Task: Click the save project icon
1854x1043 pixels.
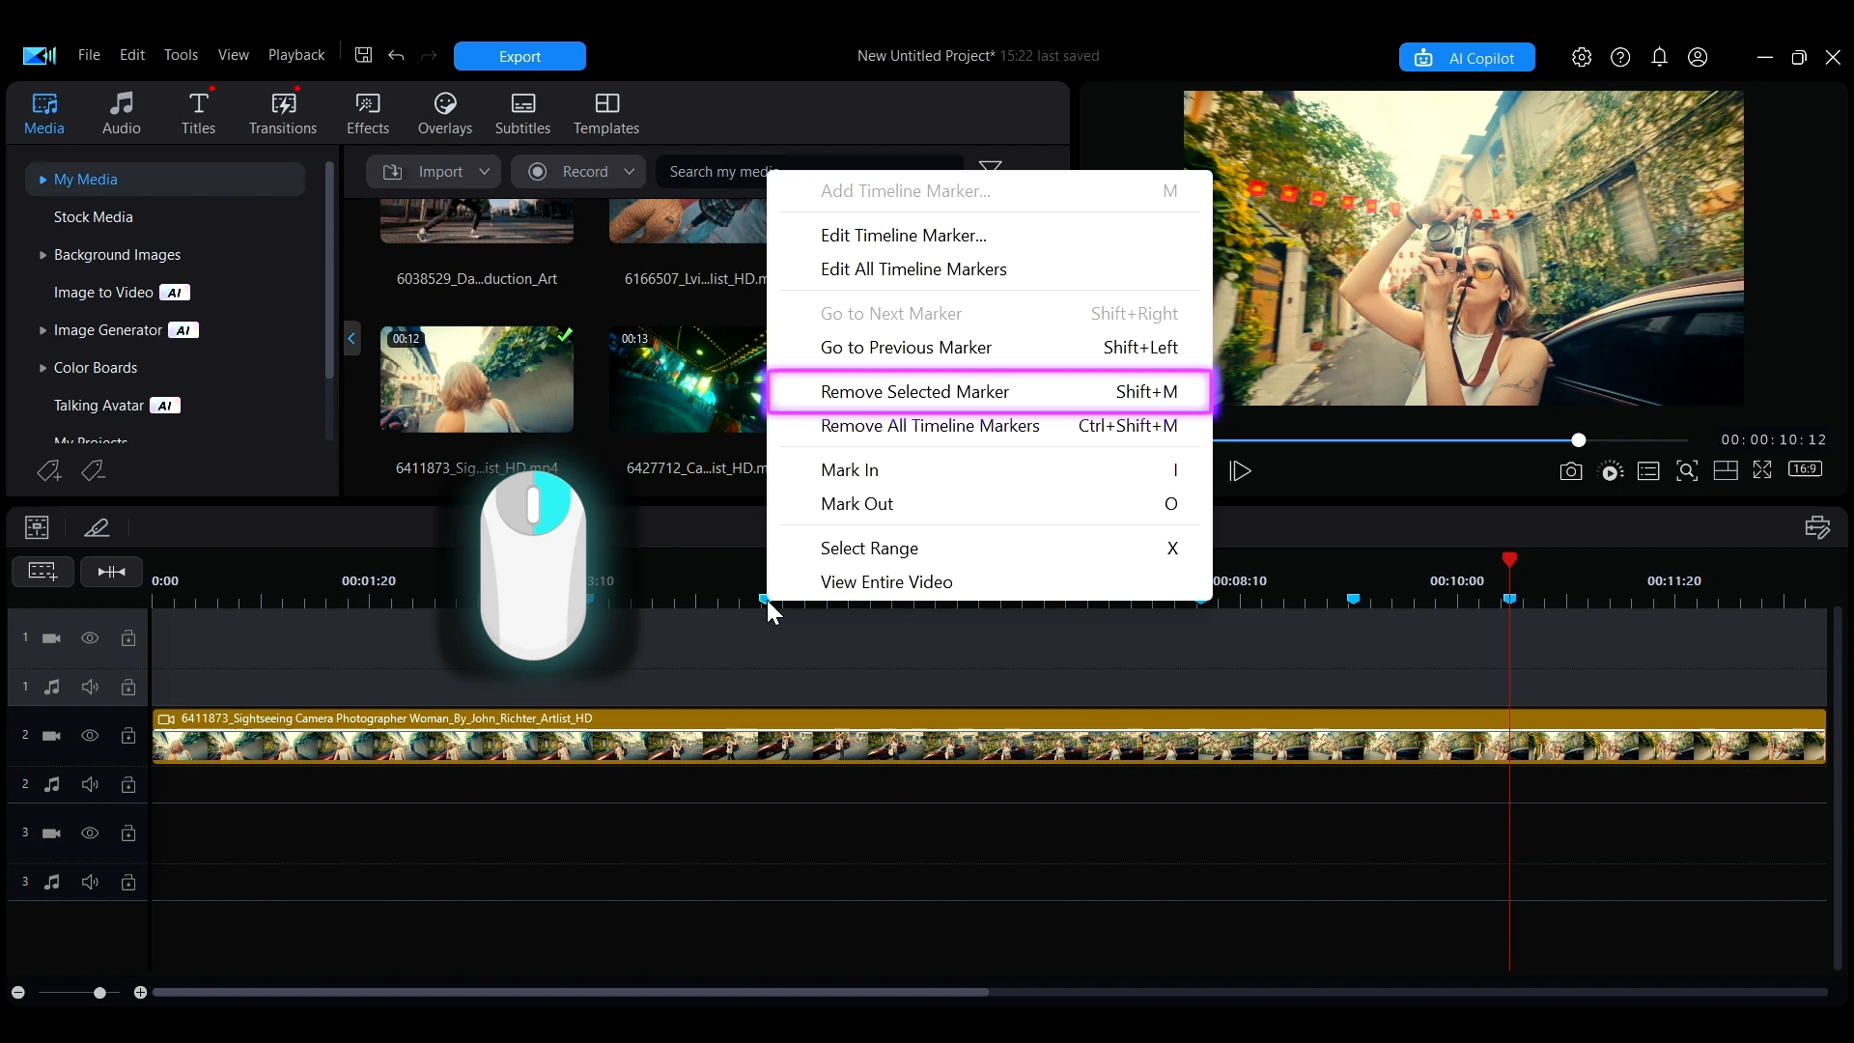Action: 363,55
